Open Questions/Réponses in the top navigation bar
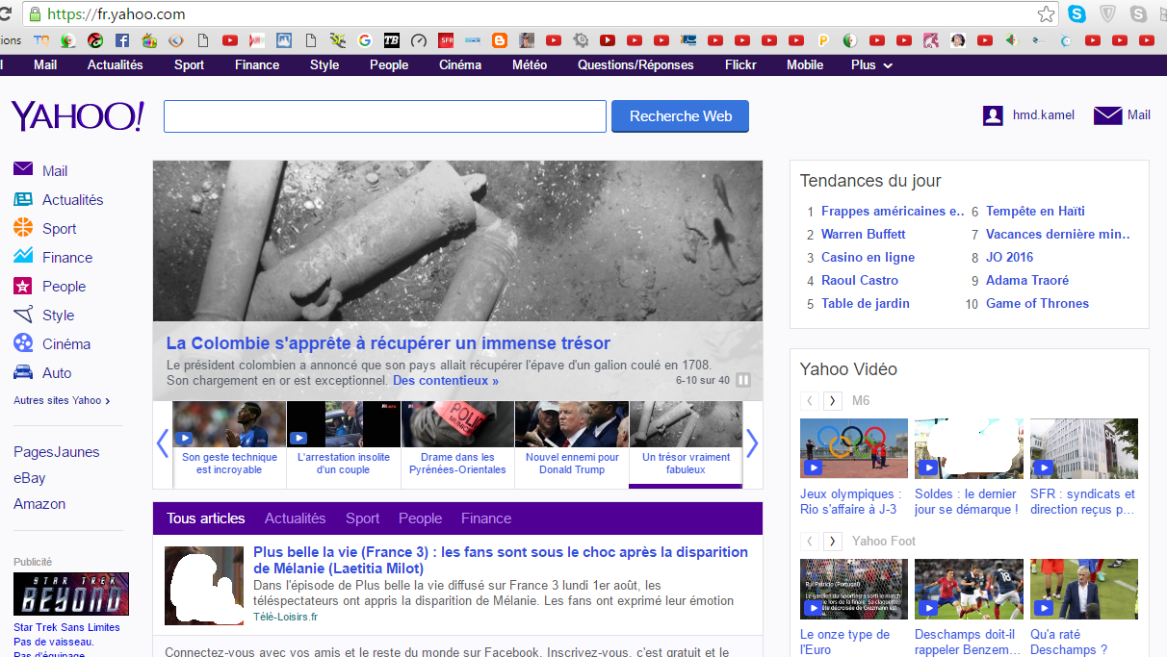Viewport: 1167px width, 657px height. pos(635,65)
